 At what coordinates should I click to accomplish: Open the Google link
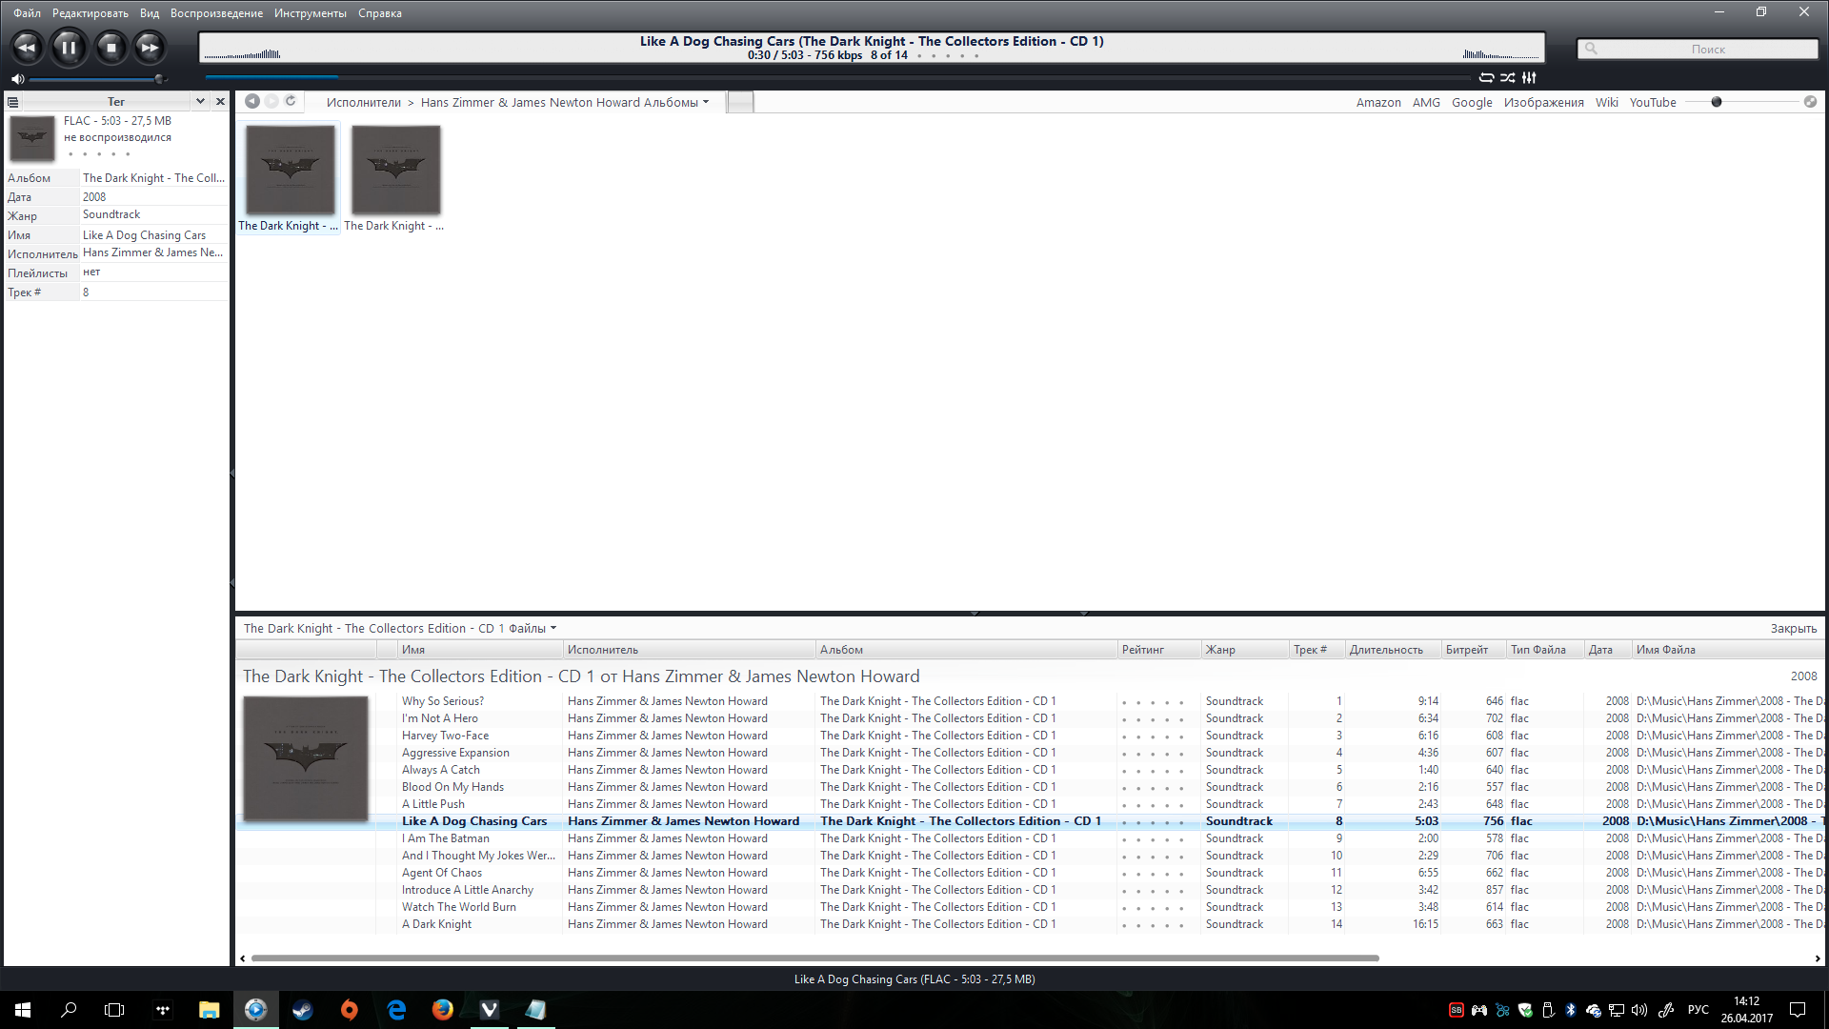[1472, 102]
